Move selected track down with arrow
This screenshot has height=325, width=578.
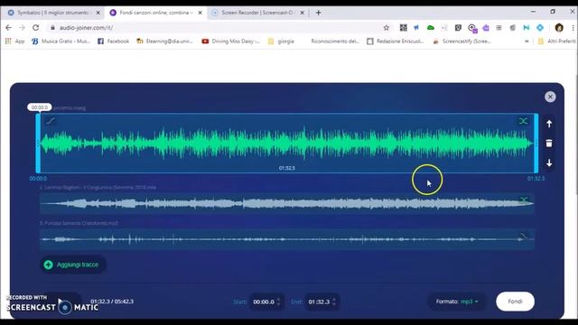549,162
